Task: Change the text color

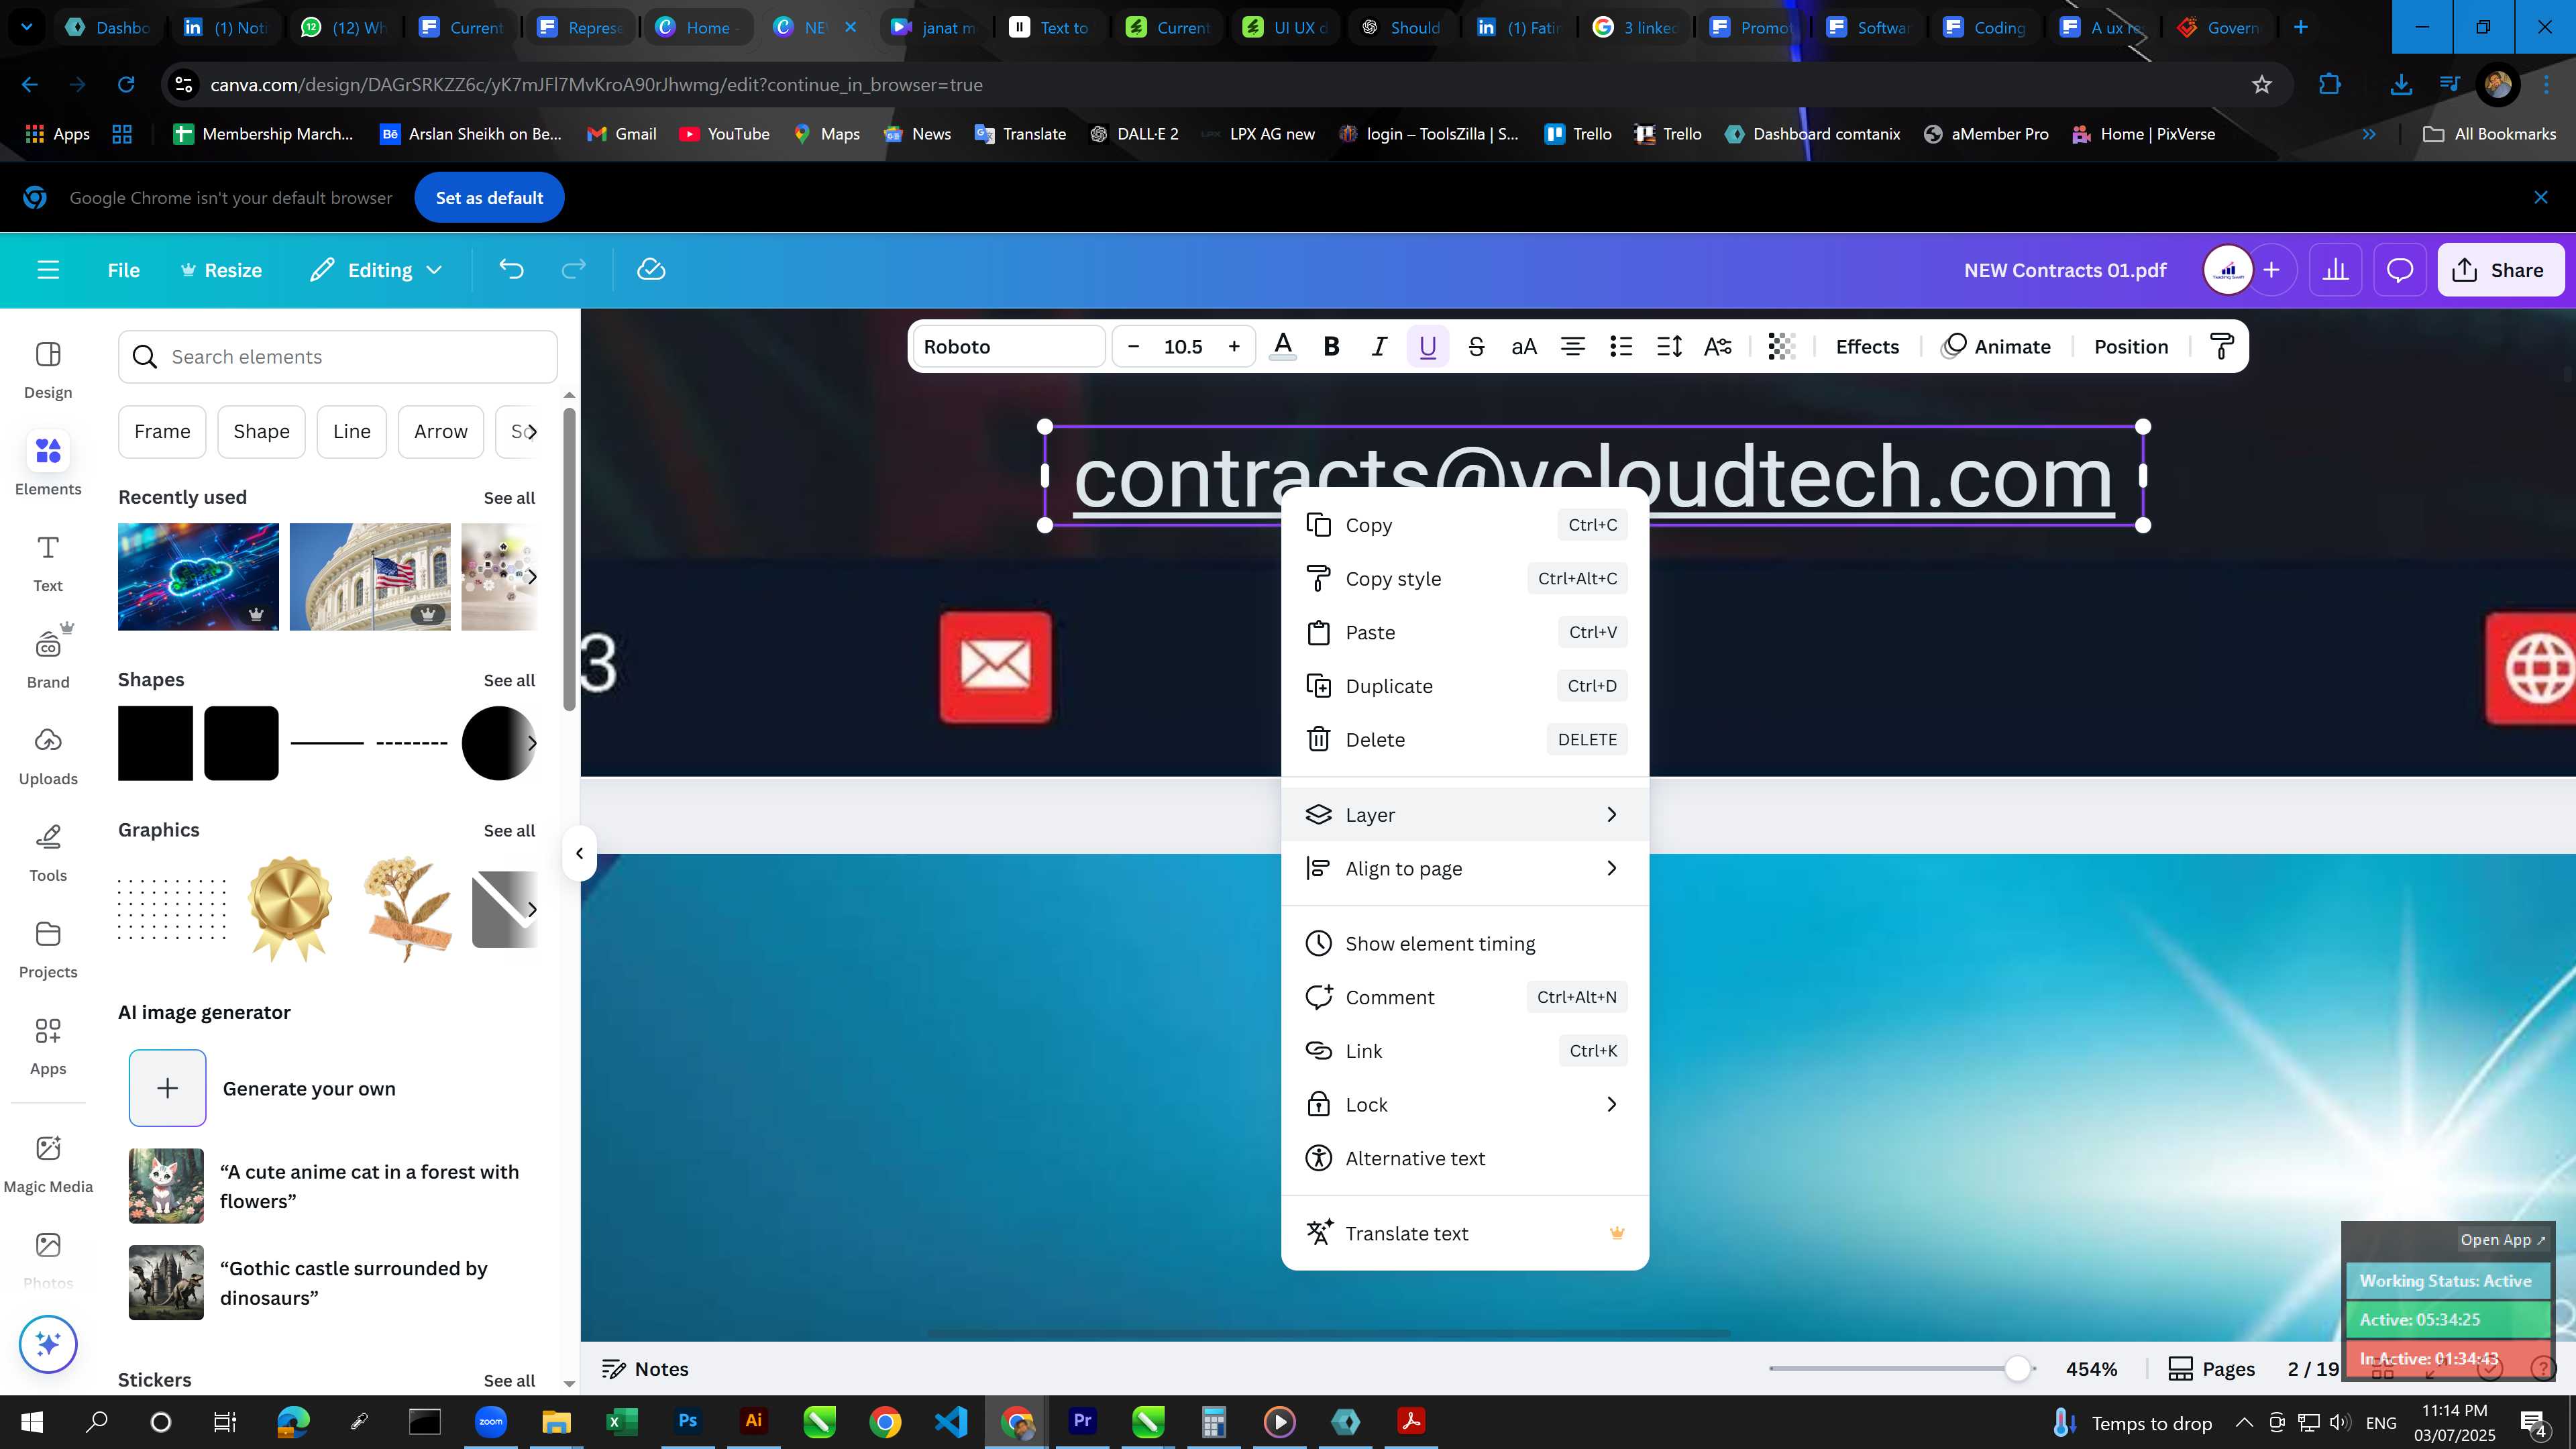Action: (1283, 347)
